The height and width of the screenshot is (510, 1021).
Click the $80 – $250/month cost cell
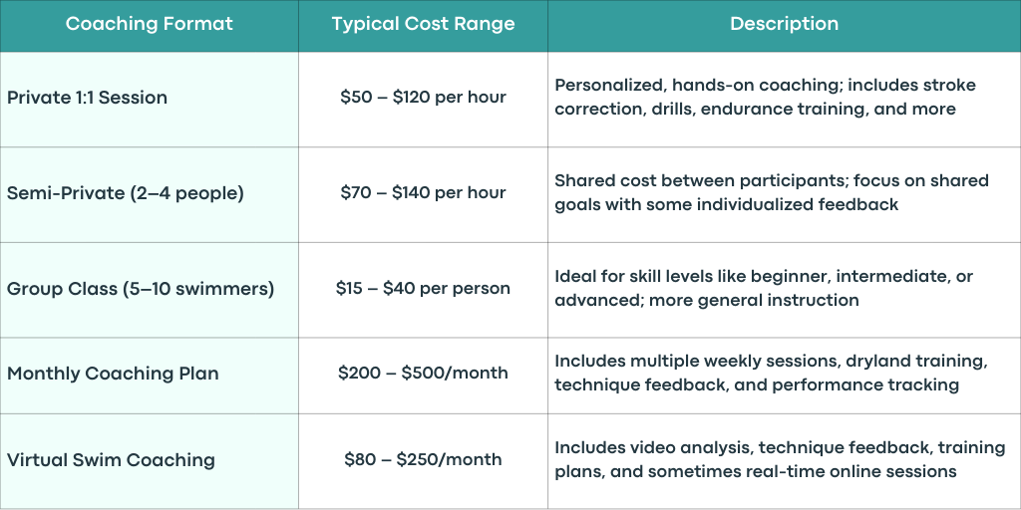[423, 461]
